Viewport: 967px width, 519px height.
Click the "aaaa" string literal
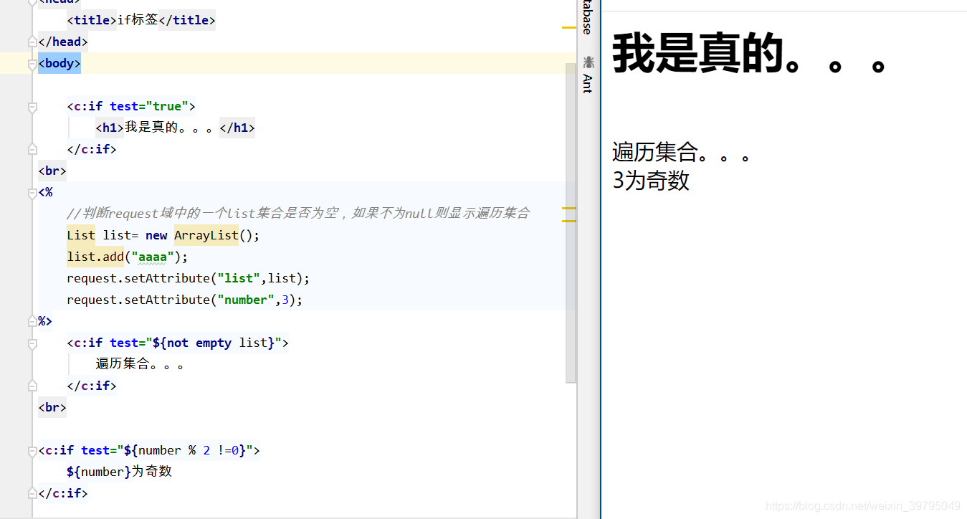[153, 257]
